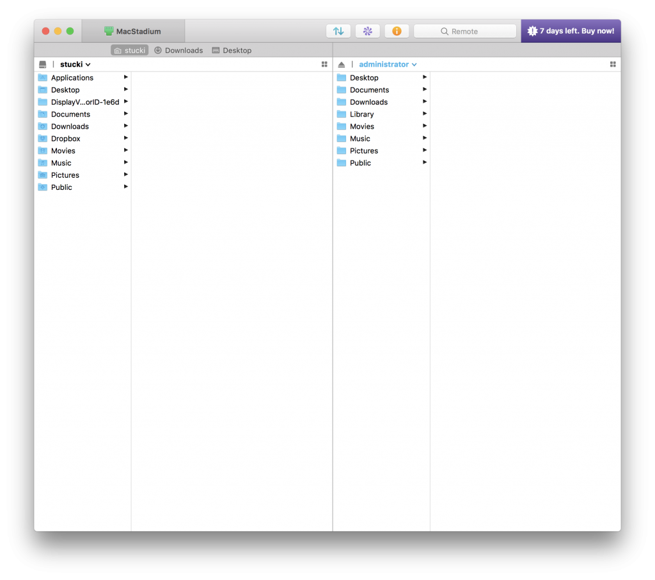Click the MacStadium server icon in the tab

point(109,31)
